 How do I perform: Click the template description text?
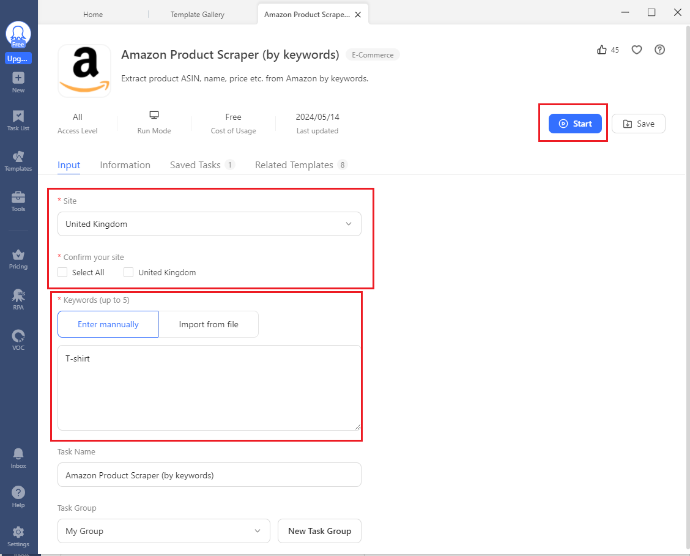pos(245,79)
